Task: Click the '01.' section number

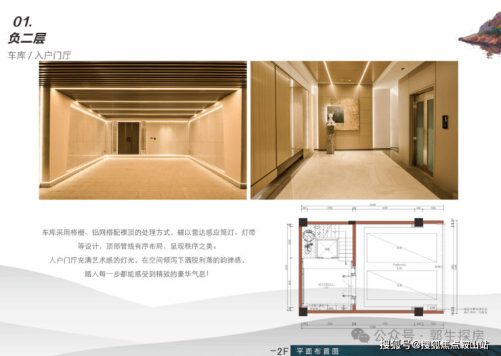Action: [x=22, y=22]
